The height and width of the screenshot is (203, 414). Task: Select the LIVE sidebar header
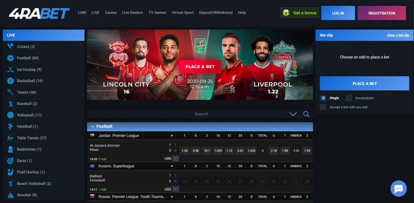pyautogui.click(x=44, y=35)
